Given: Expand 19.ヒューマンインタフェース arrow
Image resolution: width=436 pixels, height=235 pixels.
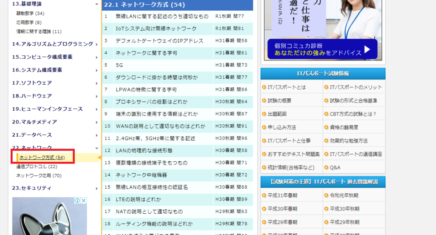Looking at the screenshot, I should [97, 109].
